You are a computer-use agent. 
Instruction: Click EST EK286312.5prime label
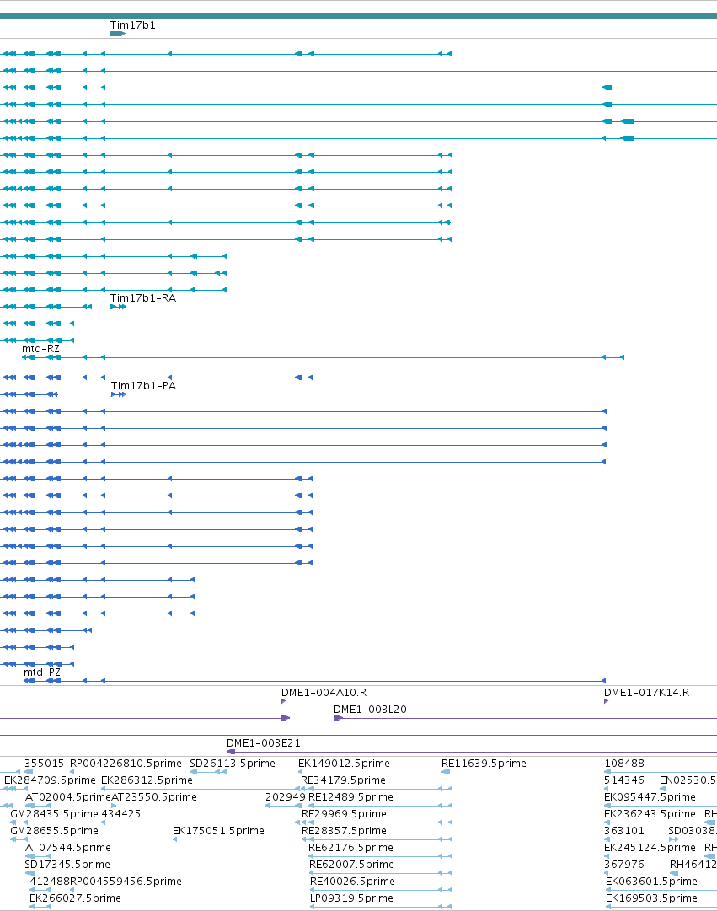pyautogui.click(x=147, y=780)
